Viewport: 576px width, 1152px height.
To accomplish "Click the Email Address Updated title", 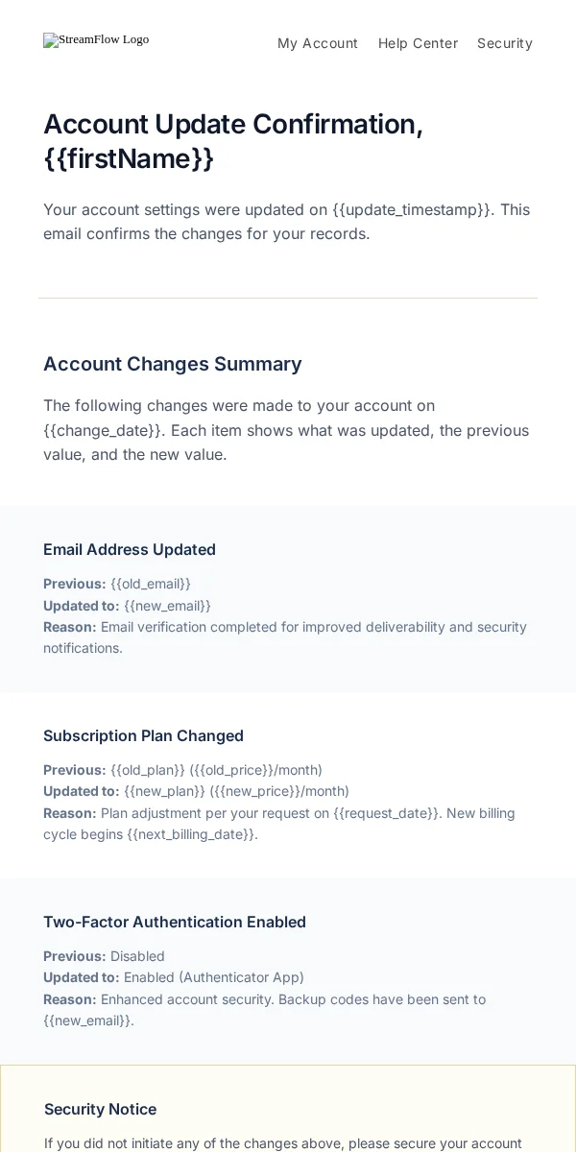I will pyautogui.click(x=130, y=549).
